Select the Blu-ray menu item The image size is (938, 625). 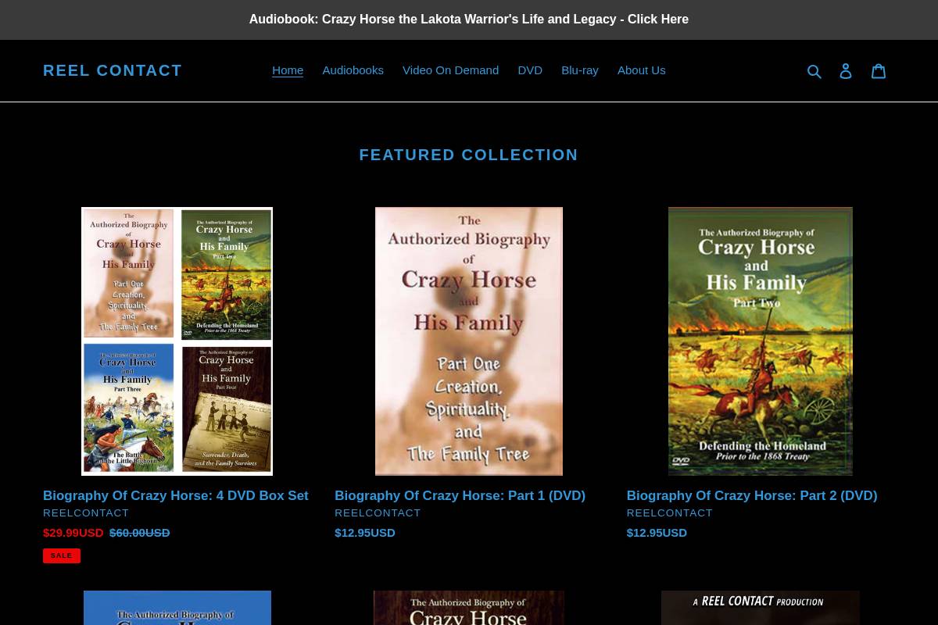pyautogui.click(x=580, y=70)
